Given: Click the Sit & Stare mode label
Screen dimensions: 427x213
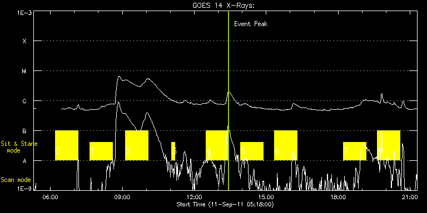Looking at the screenshot, I should 19,147.
